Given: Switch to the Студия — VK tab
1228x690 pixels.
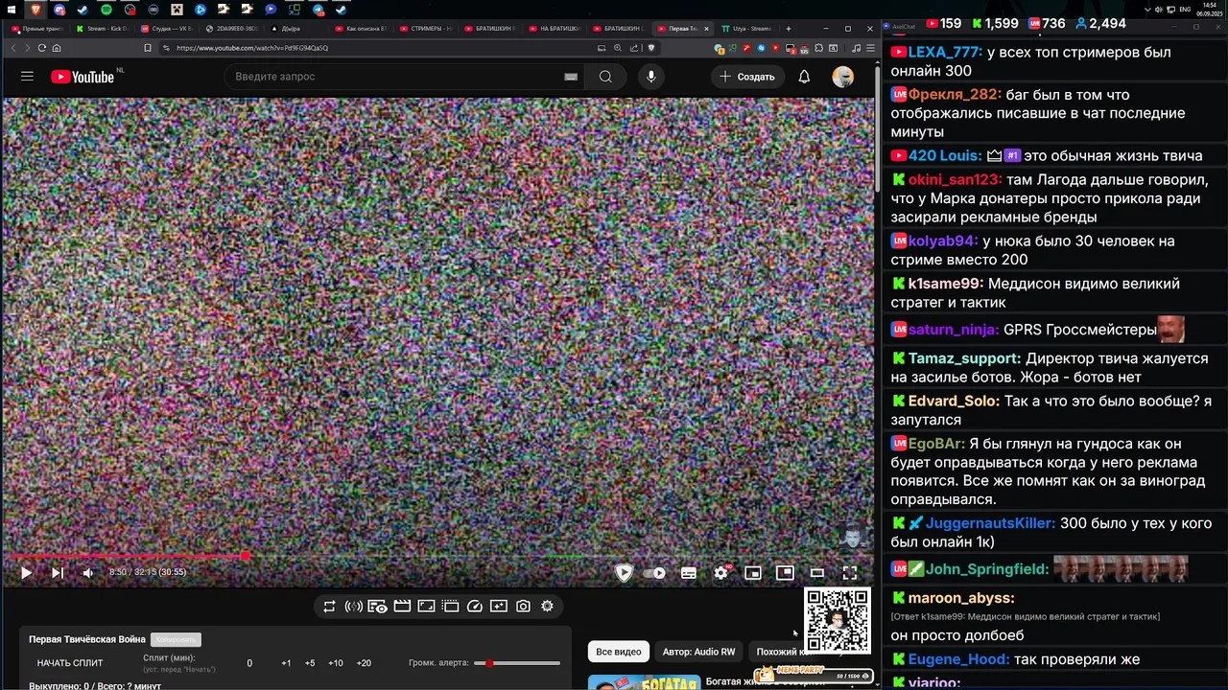Looking at the screenshot, I should coord(167,29).
